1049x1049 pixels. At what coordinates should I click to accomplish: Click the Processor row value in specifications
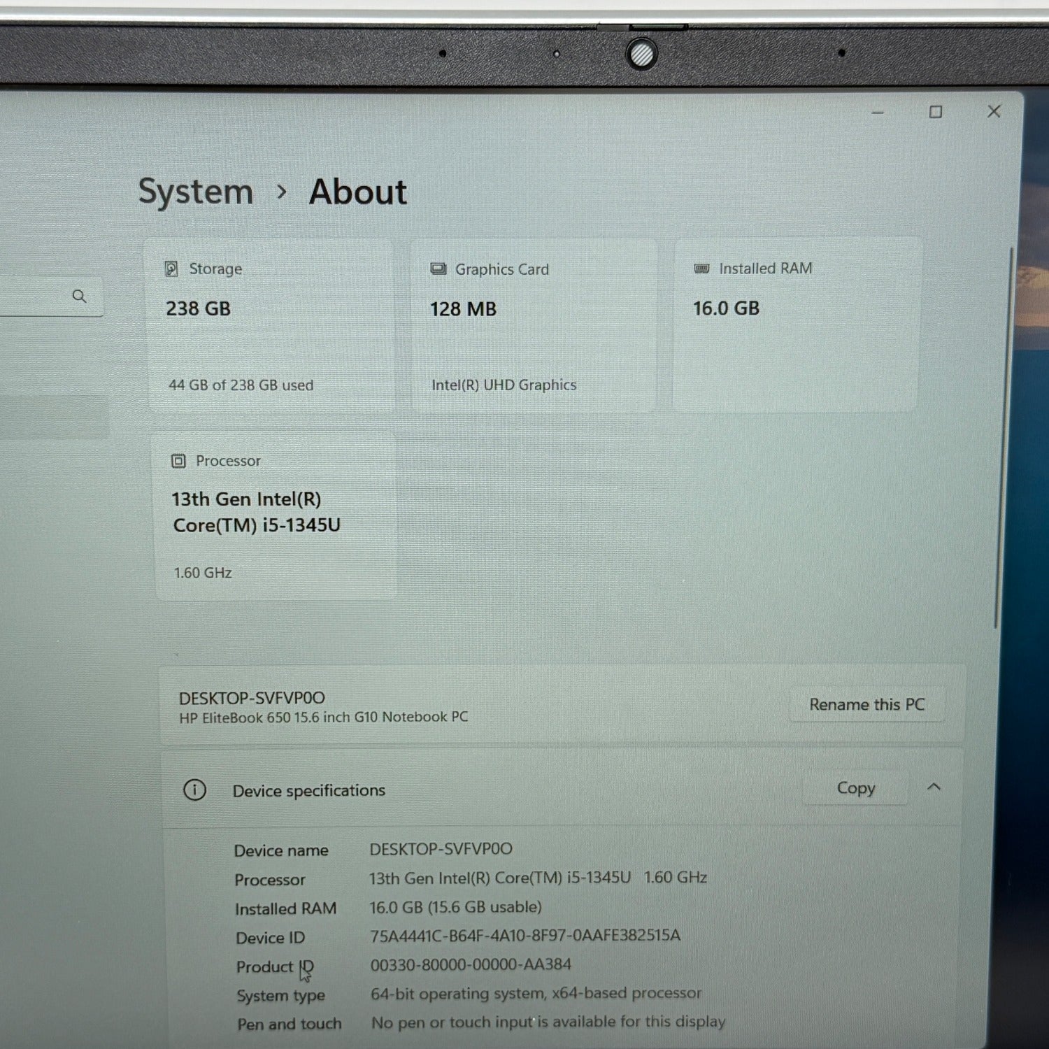[538, 878]
